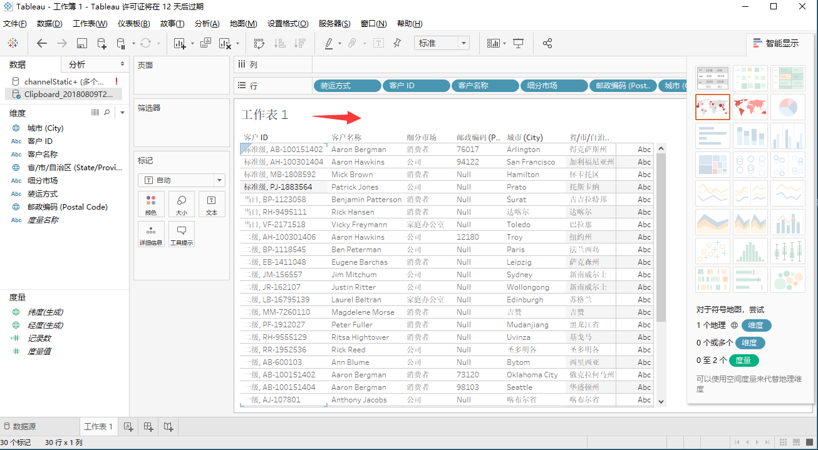Click the save workbook floppy icon

[82, 43]
